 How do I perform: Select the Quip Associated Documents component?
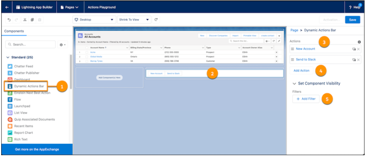tap(31, 119)
